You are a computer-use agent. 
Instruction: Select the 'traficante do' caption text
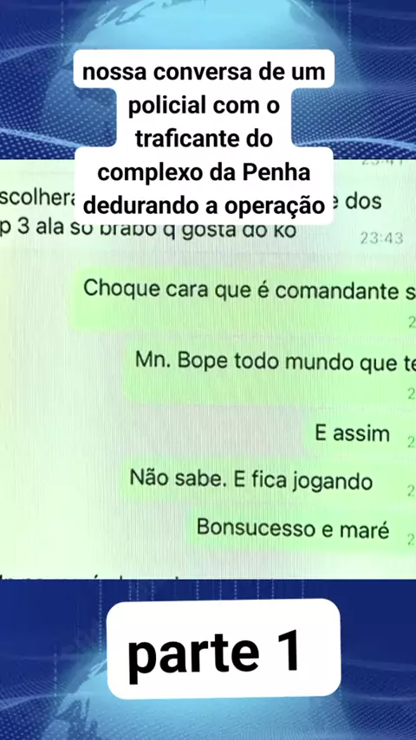pyautogui.click(x=204, y=140)
